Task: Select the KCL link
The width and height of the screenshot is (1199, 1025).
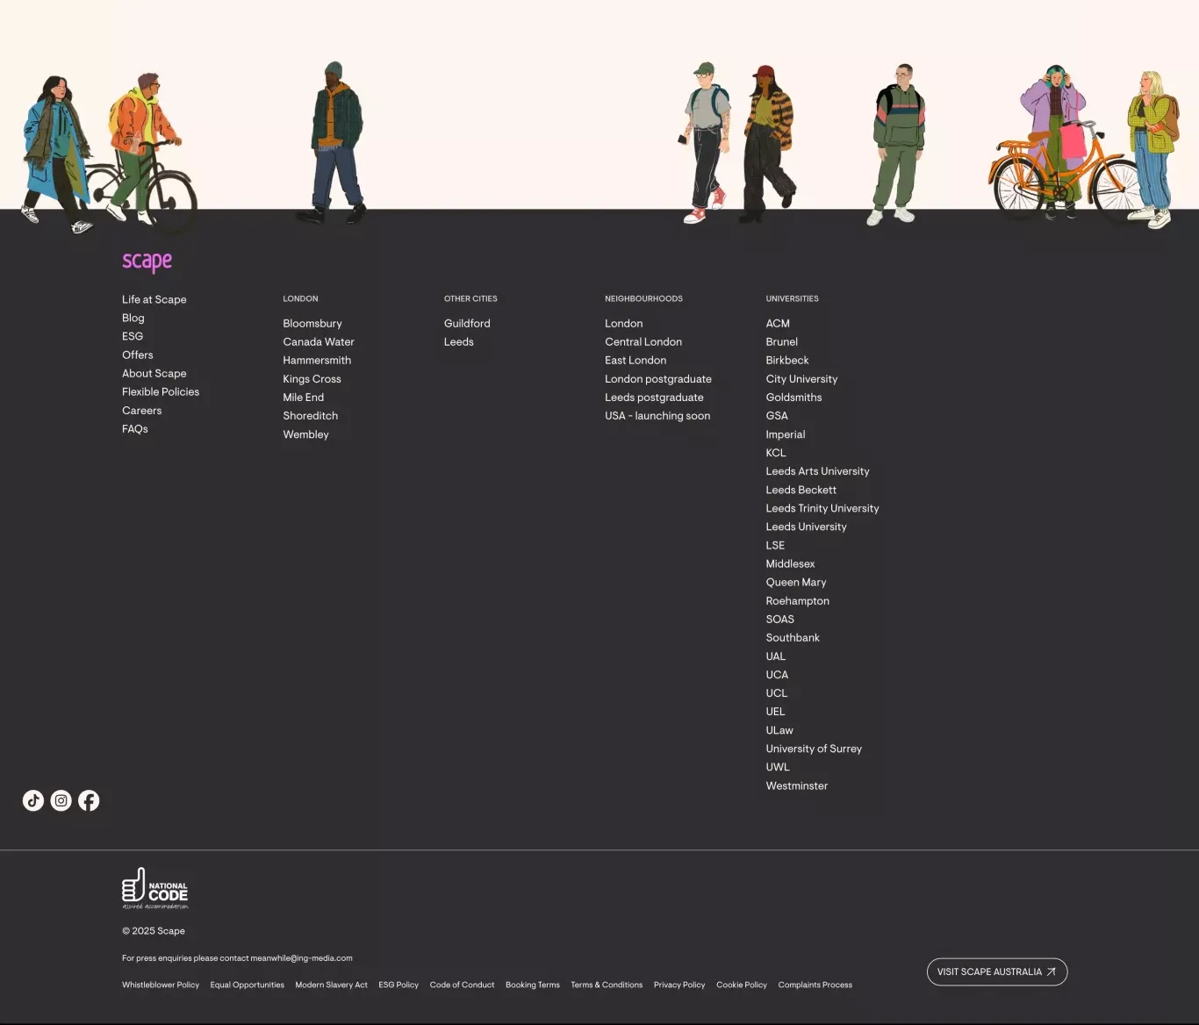Action: 776,452
